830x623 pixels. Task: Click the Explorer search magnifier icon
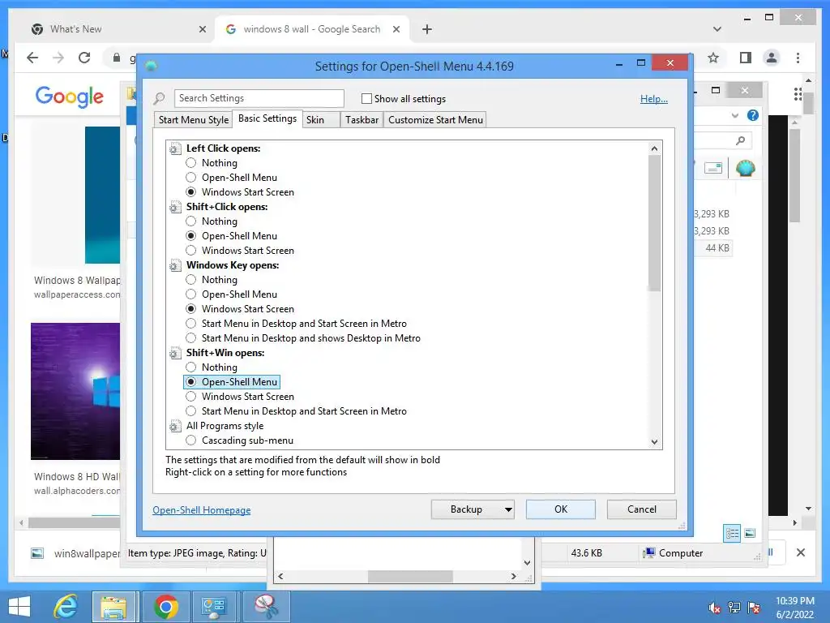[741, 140]
